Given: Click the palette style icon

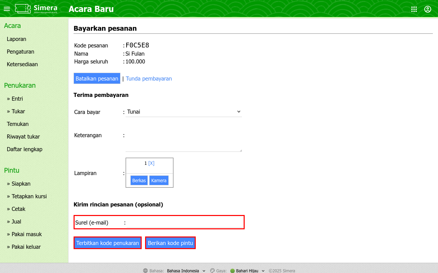Looking at the screenshot, I should 212,271.
